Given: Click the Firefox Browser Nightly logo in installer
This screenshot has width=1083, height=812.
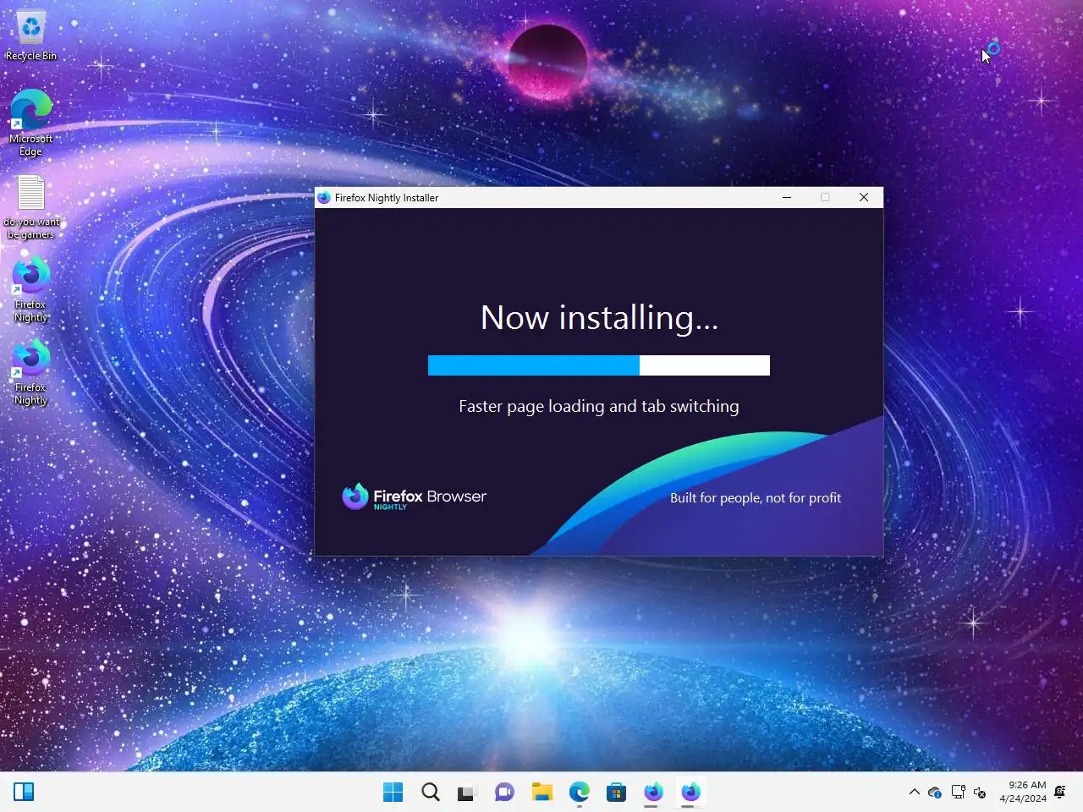Looking at the screenshot, I should [414, 497].
